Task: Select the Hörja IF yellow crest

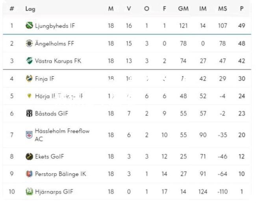Action: click(29, 96)
